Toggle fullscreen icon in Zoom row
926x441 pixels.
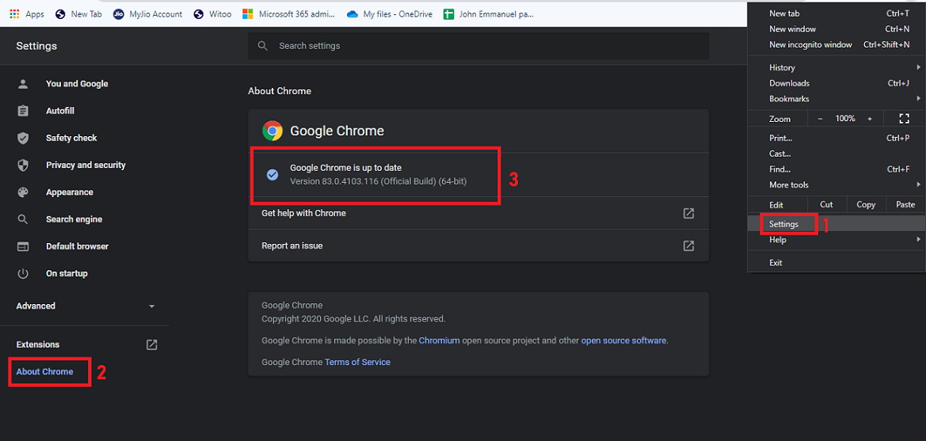point(904,119)
